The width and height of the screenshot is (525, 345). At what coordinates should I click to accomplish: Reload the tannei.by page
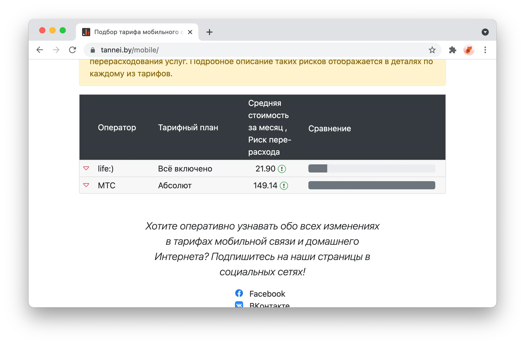[x=73, y=50]
